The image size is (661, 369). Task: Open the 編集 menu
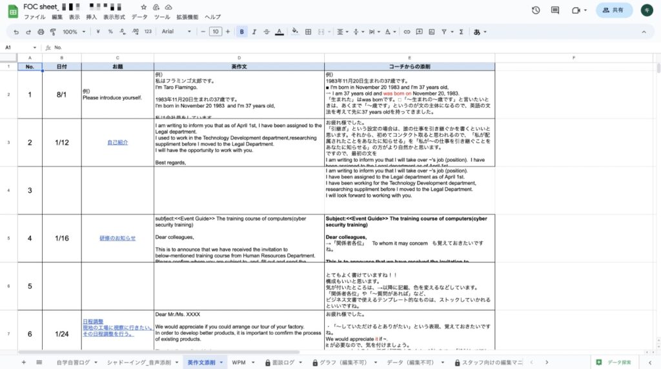(57, 17)
